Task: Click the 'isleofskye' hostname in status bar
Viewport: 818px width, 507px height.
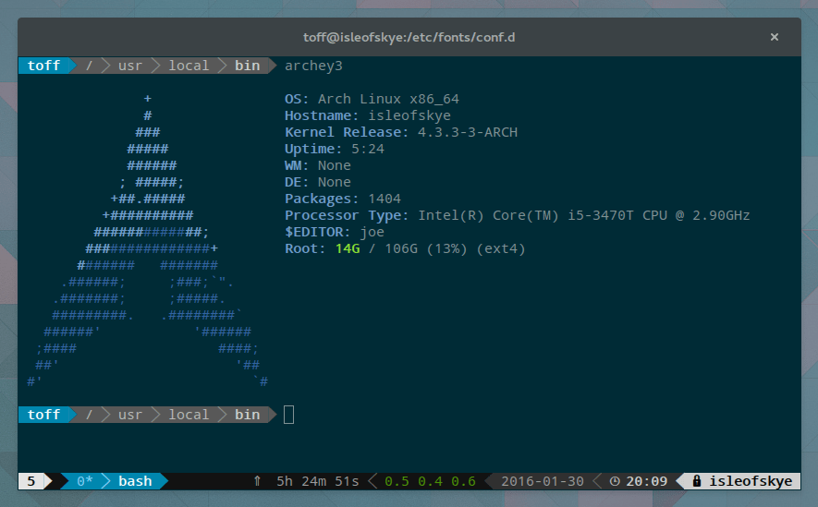Action: pyautogui.click(x=751, y=481)
